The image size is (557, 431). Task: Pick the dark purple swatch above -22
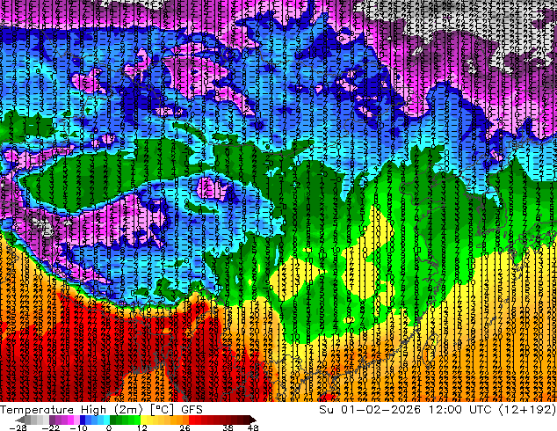click(x=52, y=420)
